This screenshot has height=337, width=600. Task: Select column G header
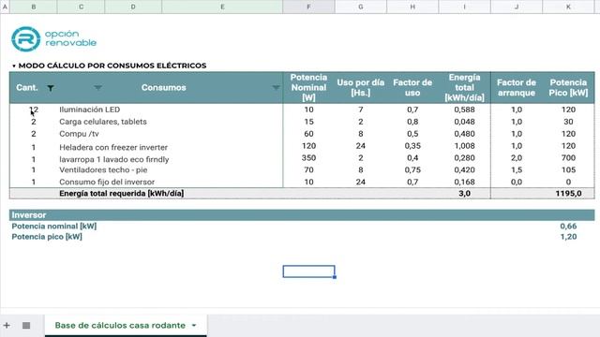pos(360,7)
